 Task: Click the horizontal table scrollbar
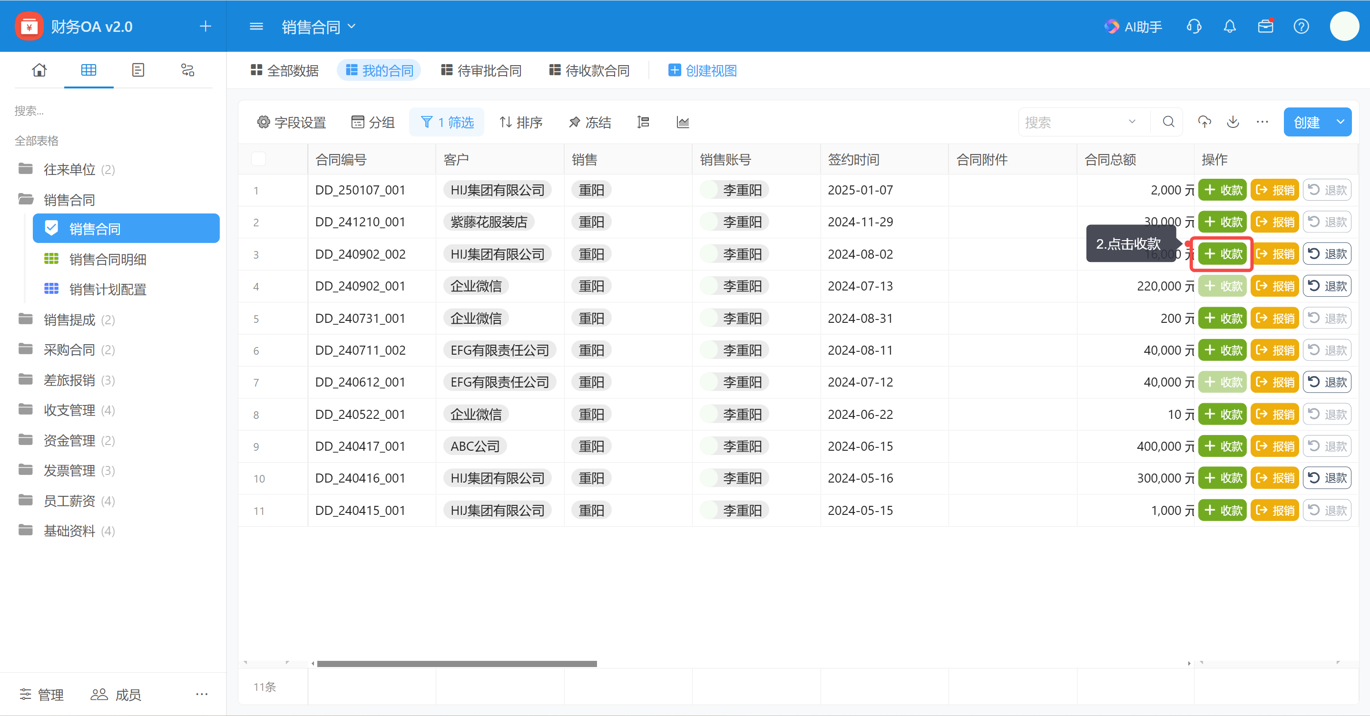[x=457, y=663]
